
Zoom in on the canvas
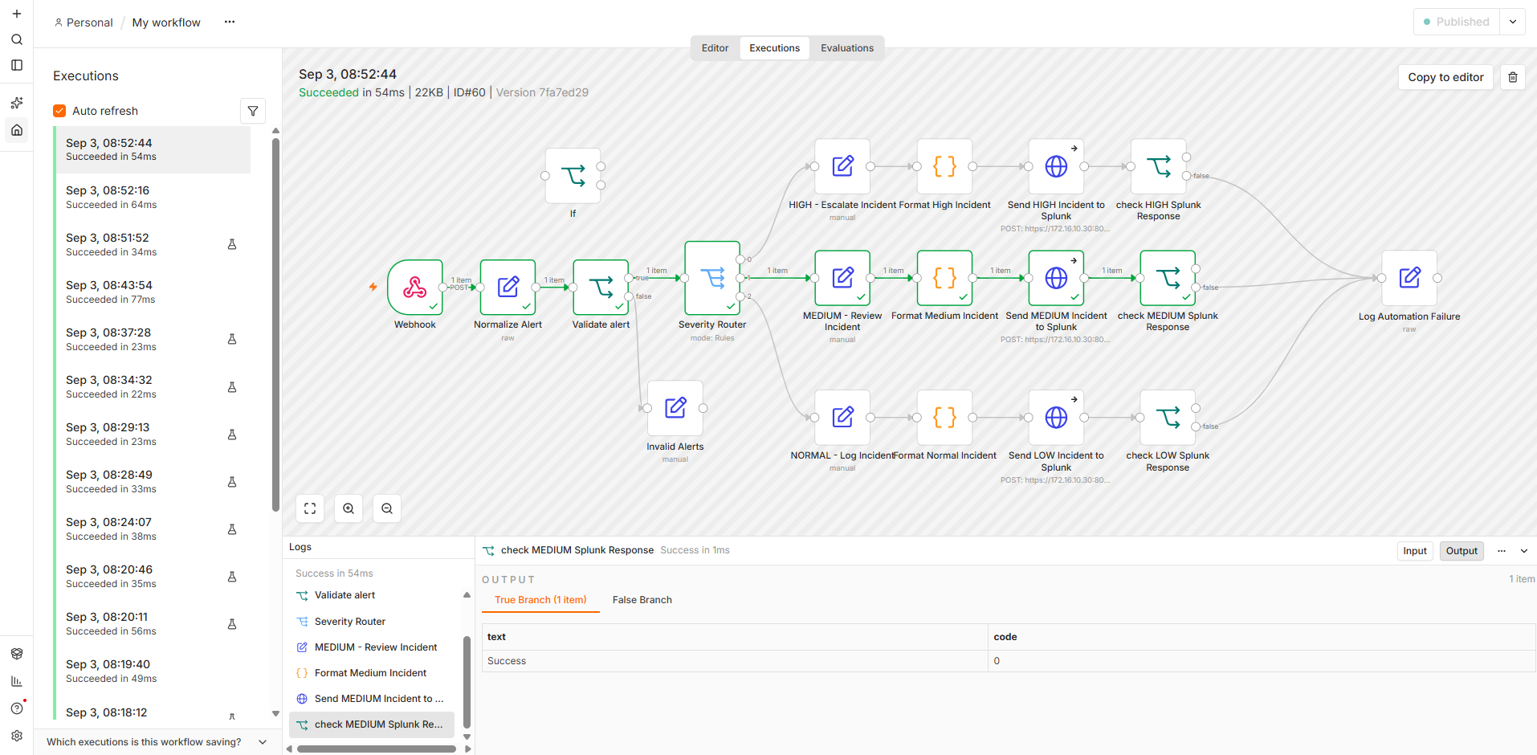click(x=349, y=508)
